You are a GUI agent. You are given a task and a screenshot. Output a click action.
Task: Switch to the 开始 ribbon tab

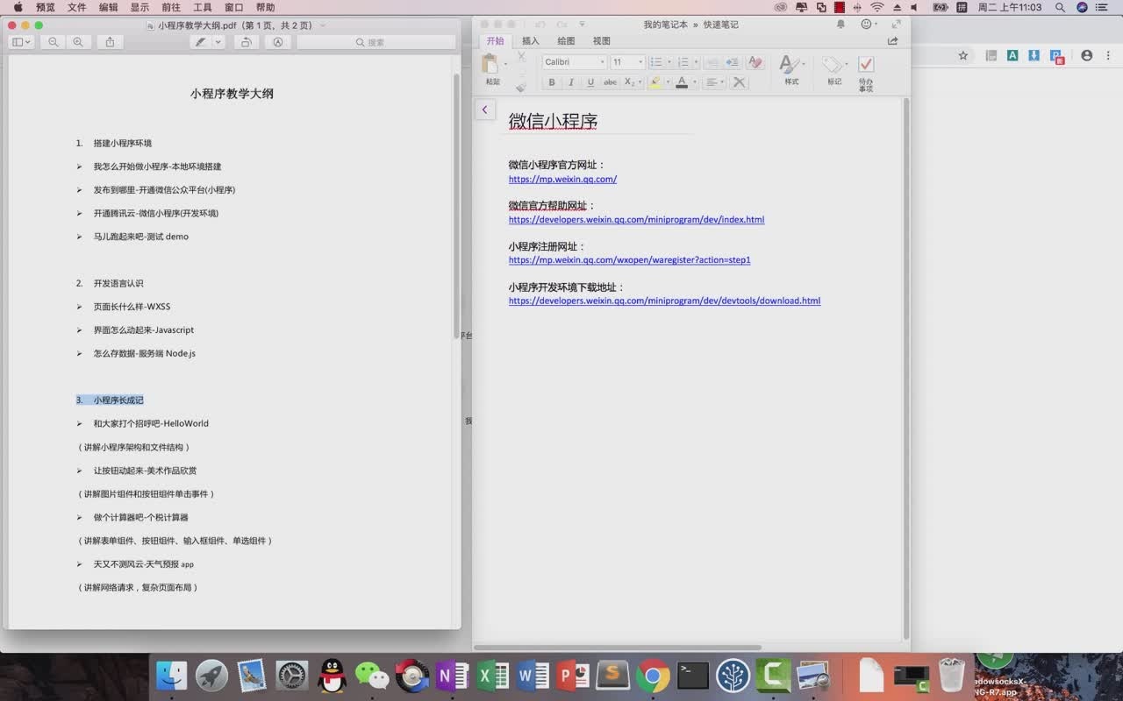click(x=496, y=40)
